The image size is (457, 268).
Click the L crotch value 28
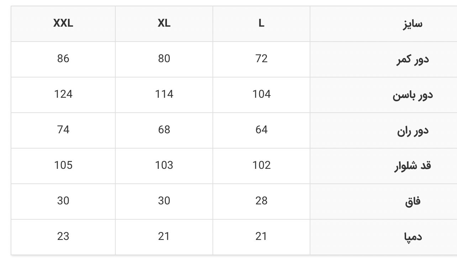[x=261, y=201]
